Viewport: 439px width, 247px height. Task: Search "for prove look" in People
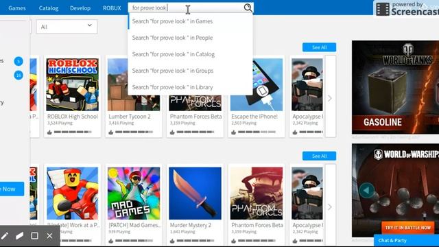point(191,38)
